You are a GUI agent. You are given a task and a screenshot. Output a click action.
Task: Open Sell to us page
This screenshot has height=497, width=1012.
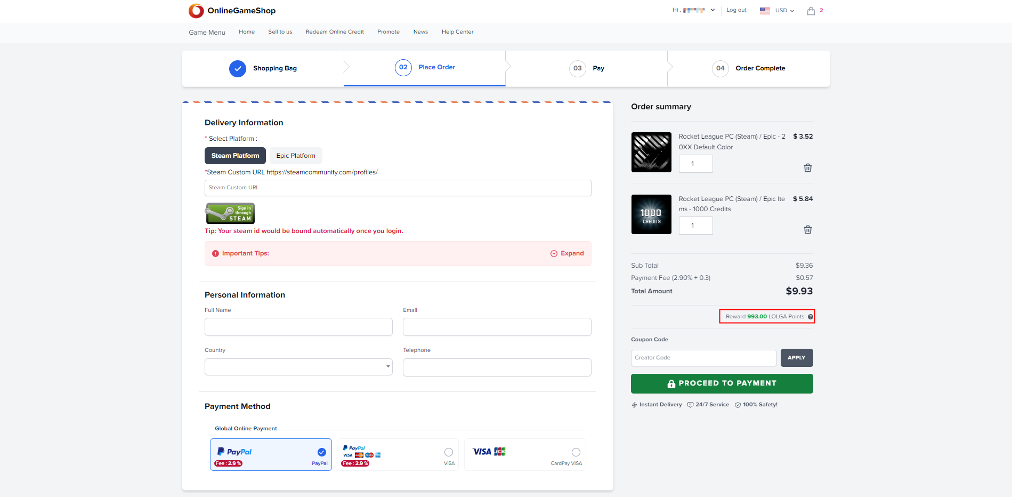point(280,32)
